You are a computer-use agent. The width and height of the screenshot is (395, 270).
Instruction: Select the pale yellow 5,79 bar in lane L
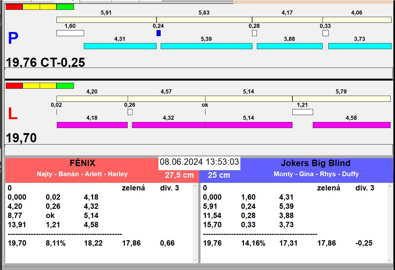341,99
